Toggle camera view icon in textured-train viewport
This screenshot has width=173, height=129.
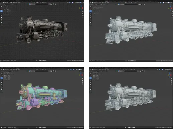[83, 15]
